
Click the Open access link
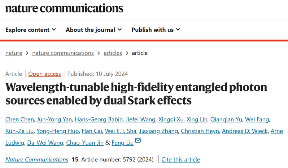(x=44, y=74)
